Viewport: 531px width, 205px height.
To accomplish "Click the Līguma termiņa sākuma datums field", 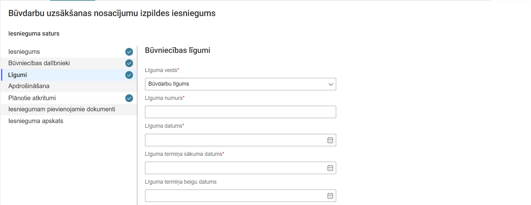I will [235, 168].
